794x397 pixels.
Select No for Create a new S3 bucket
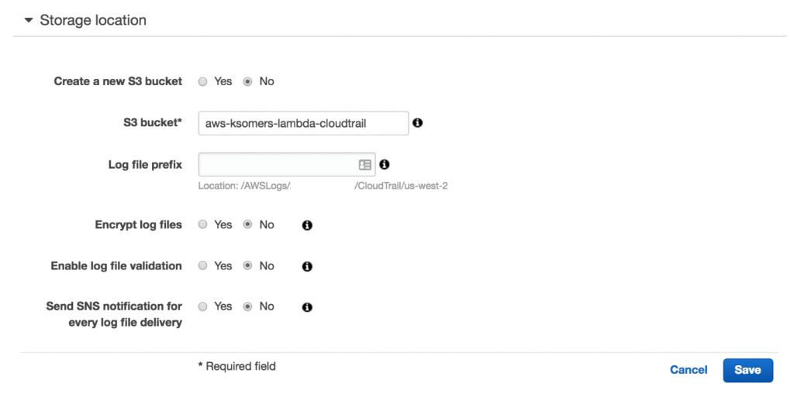[248, 81]
